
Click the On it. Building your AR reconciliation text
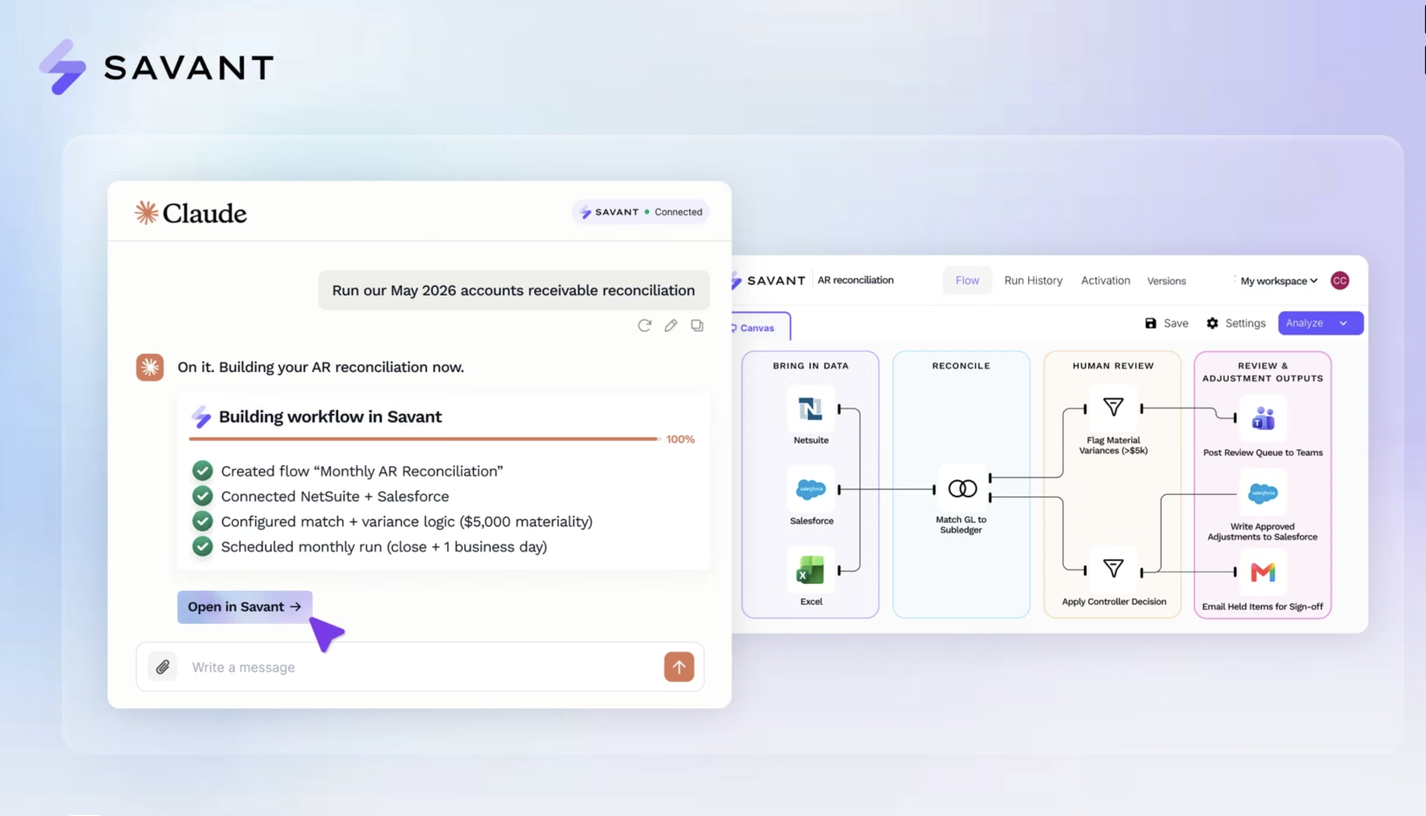click(321, 367)
